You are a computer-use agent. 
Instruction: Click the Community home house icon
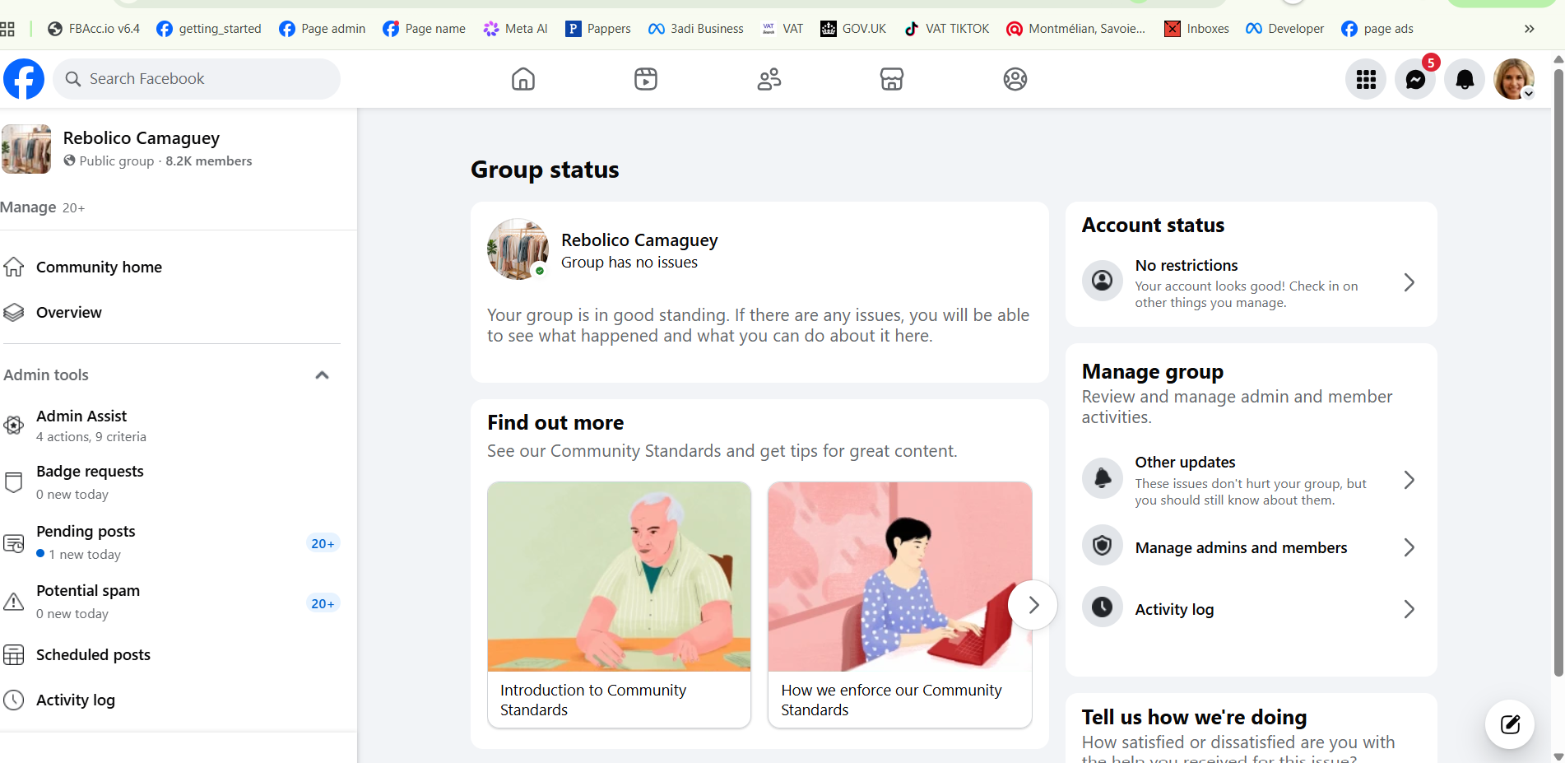tap(14, 267)
